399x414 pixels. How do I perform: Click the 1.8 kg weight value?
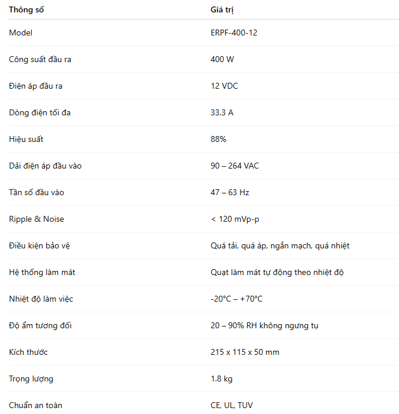[222, 379]
